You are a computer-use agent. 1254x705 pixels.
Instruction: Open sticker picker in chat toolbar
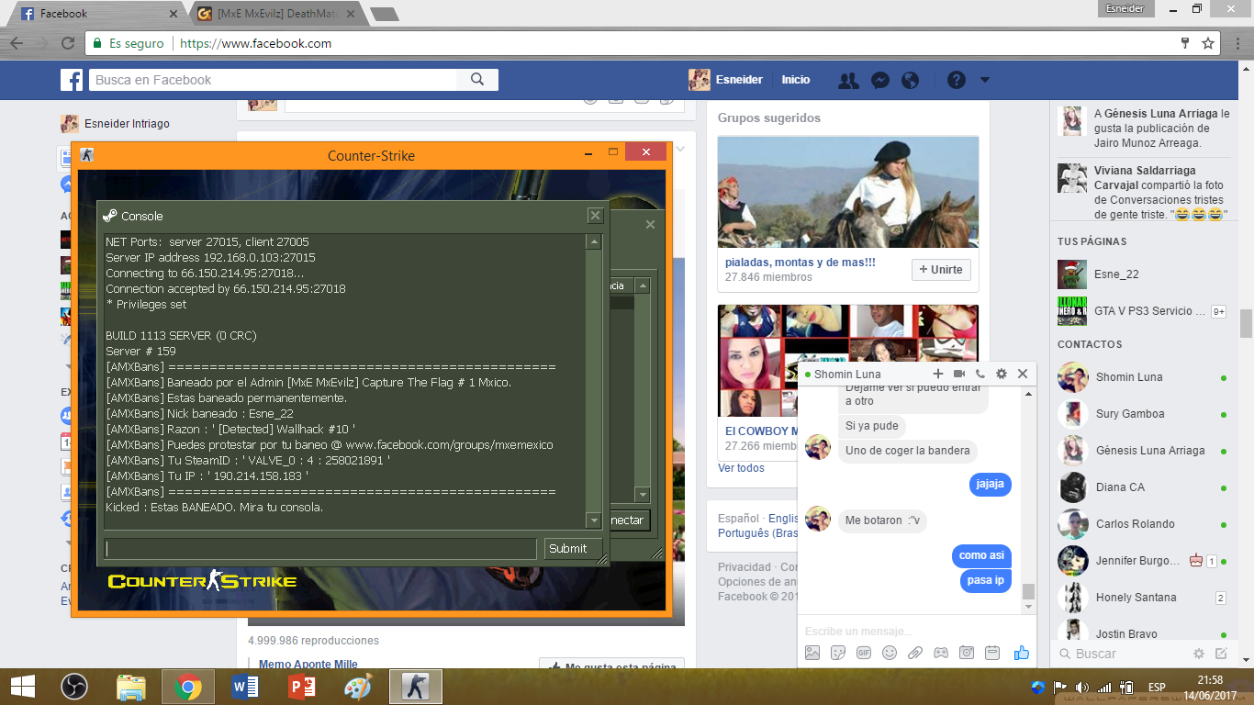click(x=838, y=653)
